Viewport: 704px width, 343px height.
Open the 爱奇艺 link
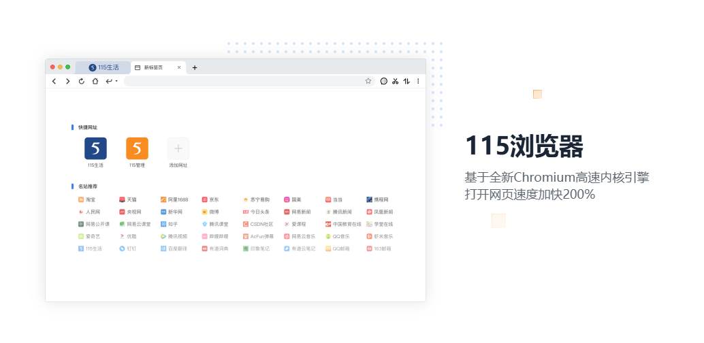89,236
